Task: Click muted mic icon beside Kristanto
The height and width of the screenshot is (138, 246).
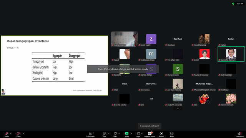Action: [x=113, y=75]
